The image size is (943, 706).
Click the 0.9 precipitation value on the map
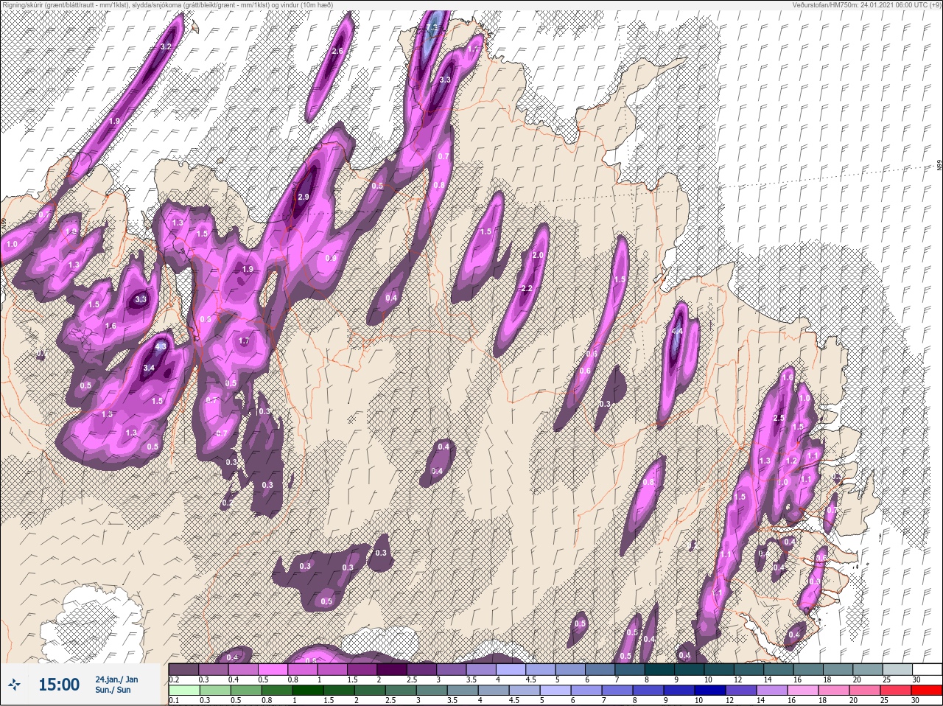click(331, 258)
